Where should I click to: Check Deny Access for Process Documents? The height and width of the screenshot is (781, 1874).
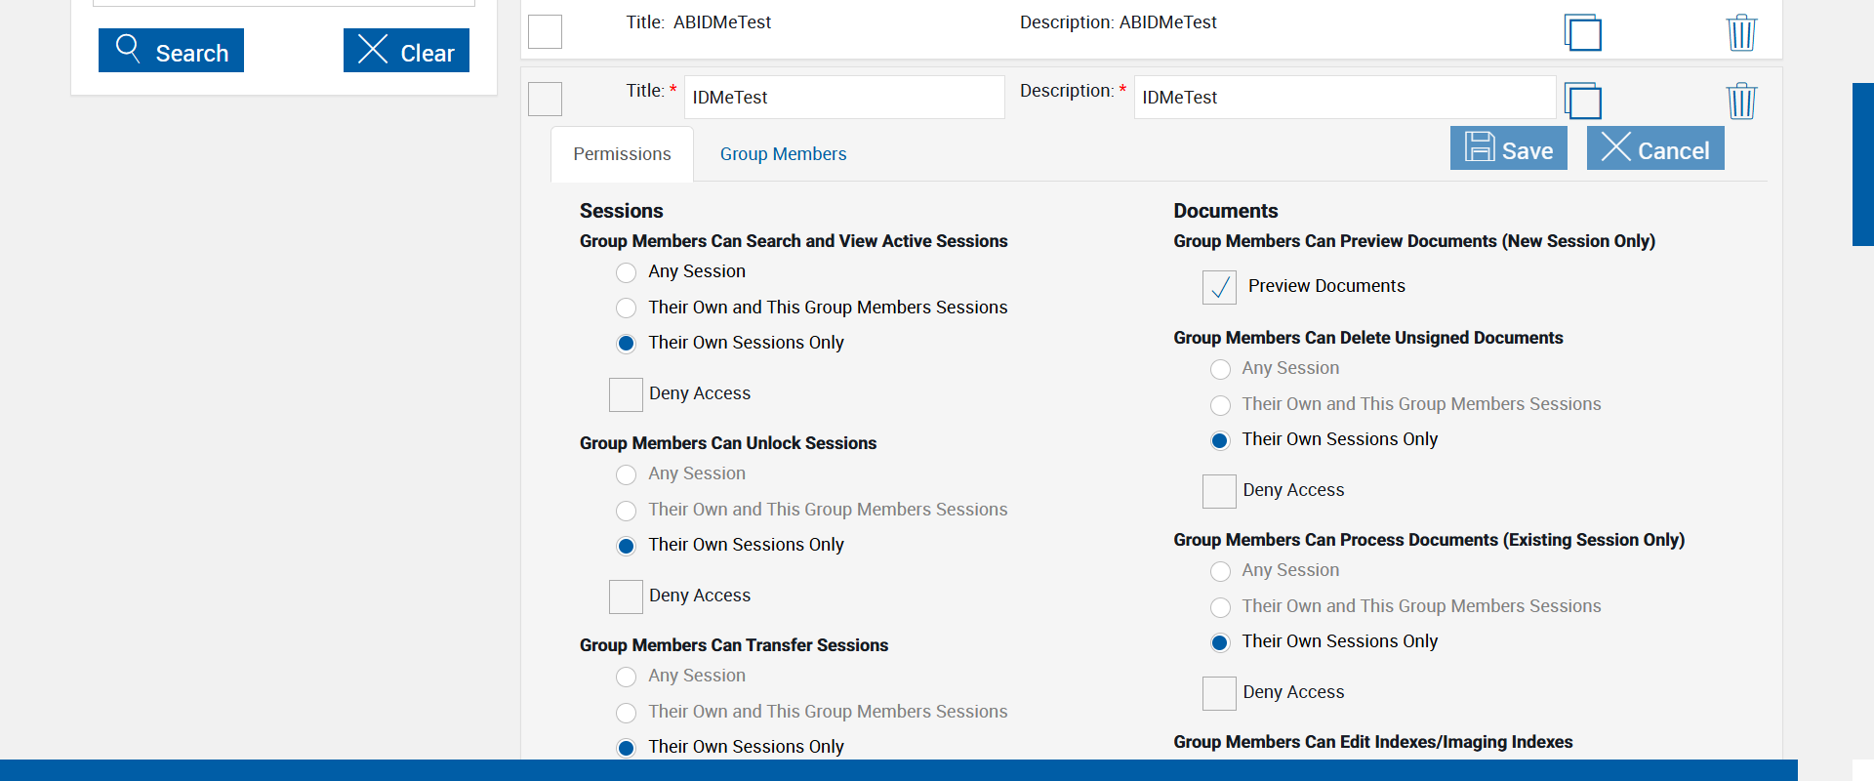(x=1219, y=693)
